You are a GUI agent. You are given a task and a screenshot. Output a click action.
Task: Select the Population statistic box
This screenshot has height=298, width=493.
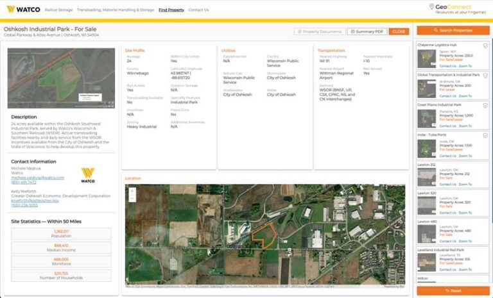[62, 234]
